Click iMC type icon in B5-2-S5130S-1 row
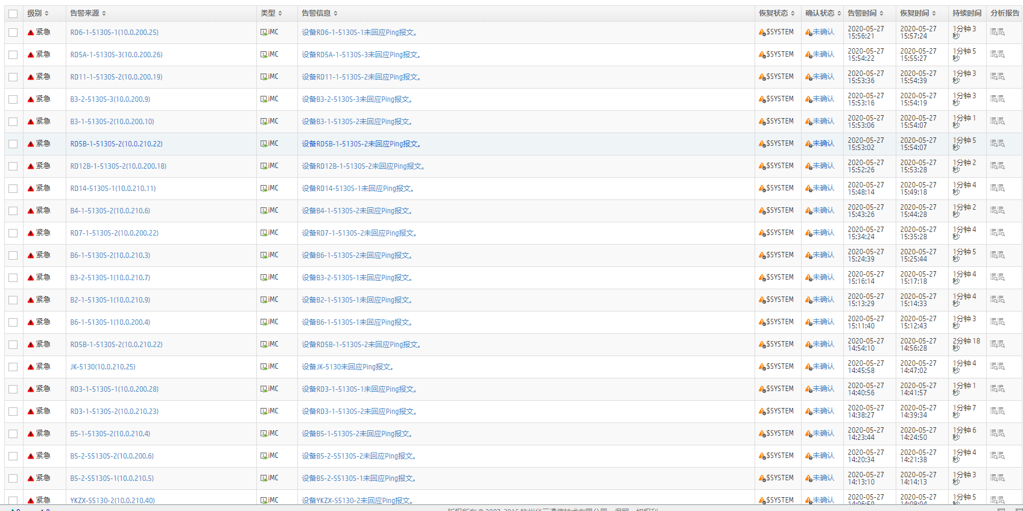Screen dimensions: 1023x511 click(264, 478)
